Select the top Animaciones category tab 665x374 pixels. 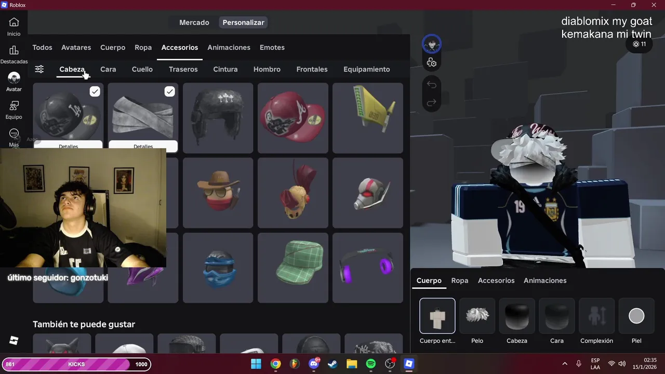pos(229,47)
